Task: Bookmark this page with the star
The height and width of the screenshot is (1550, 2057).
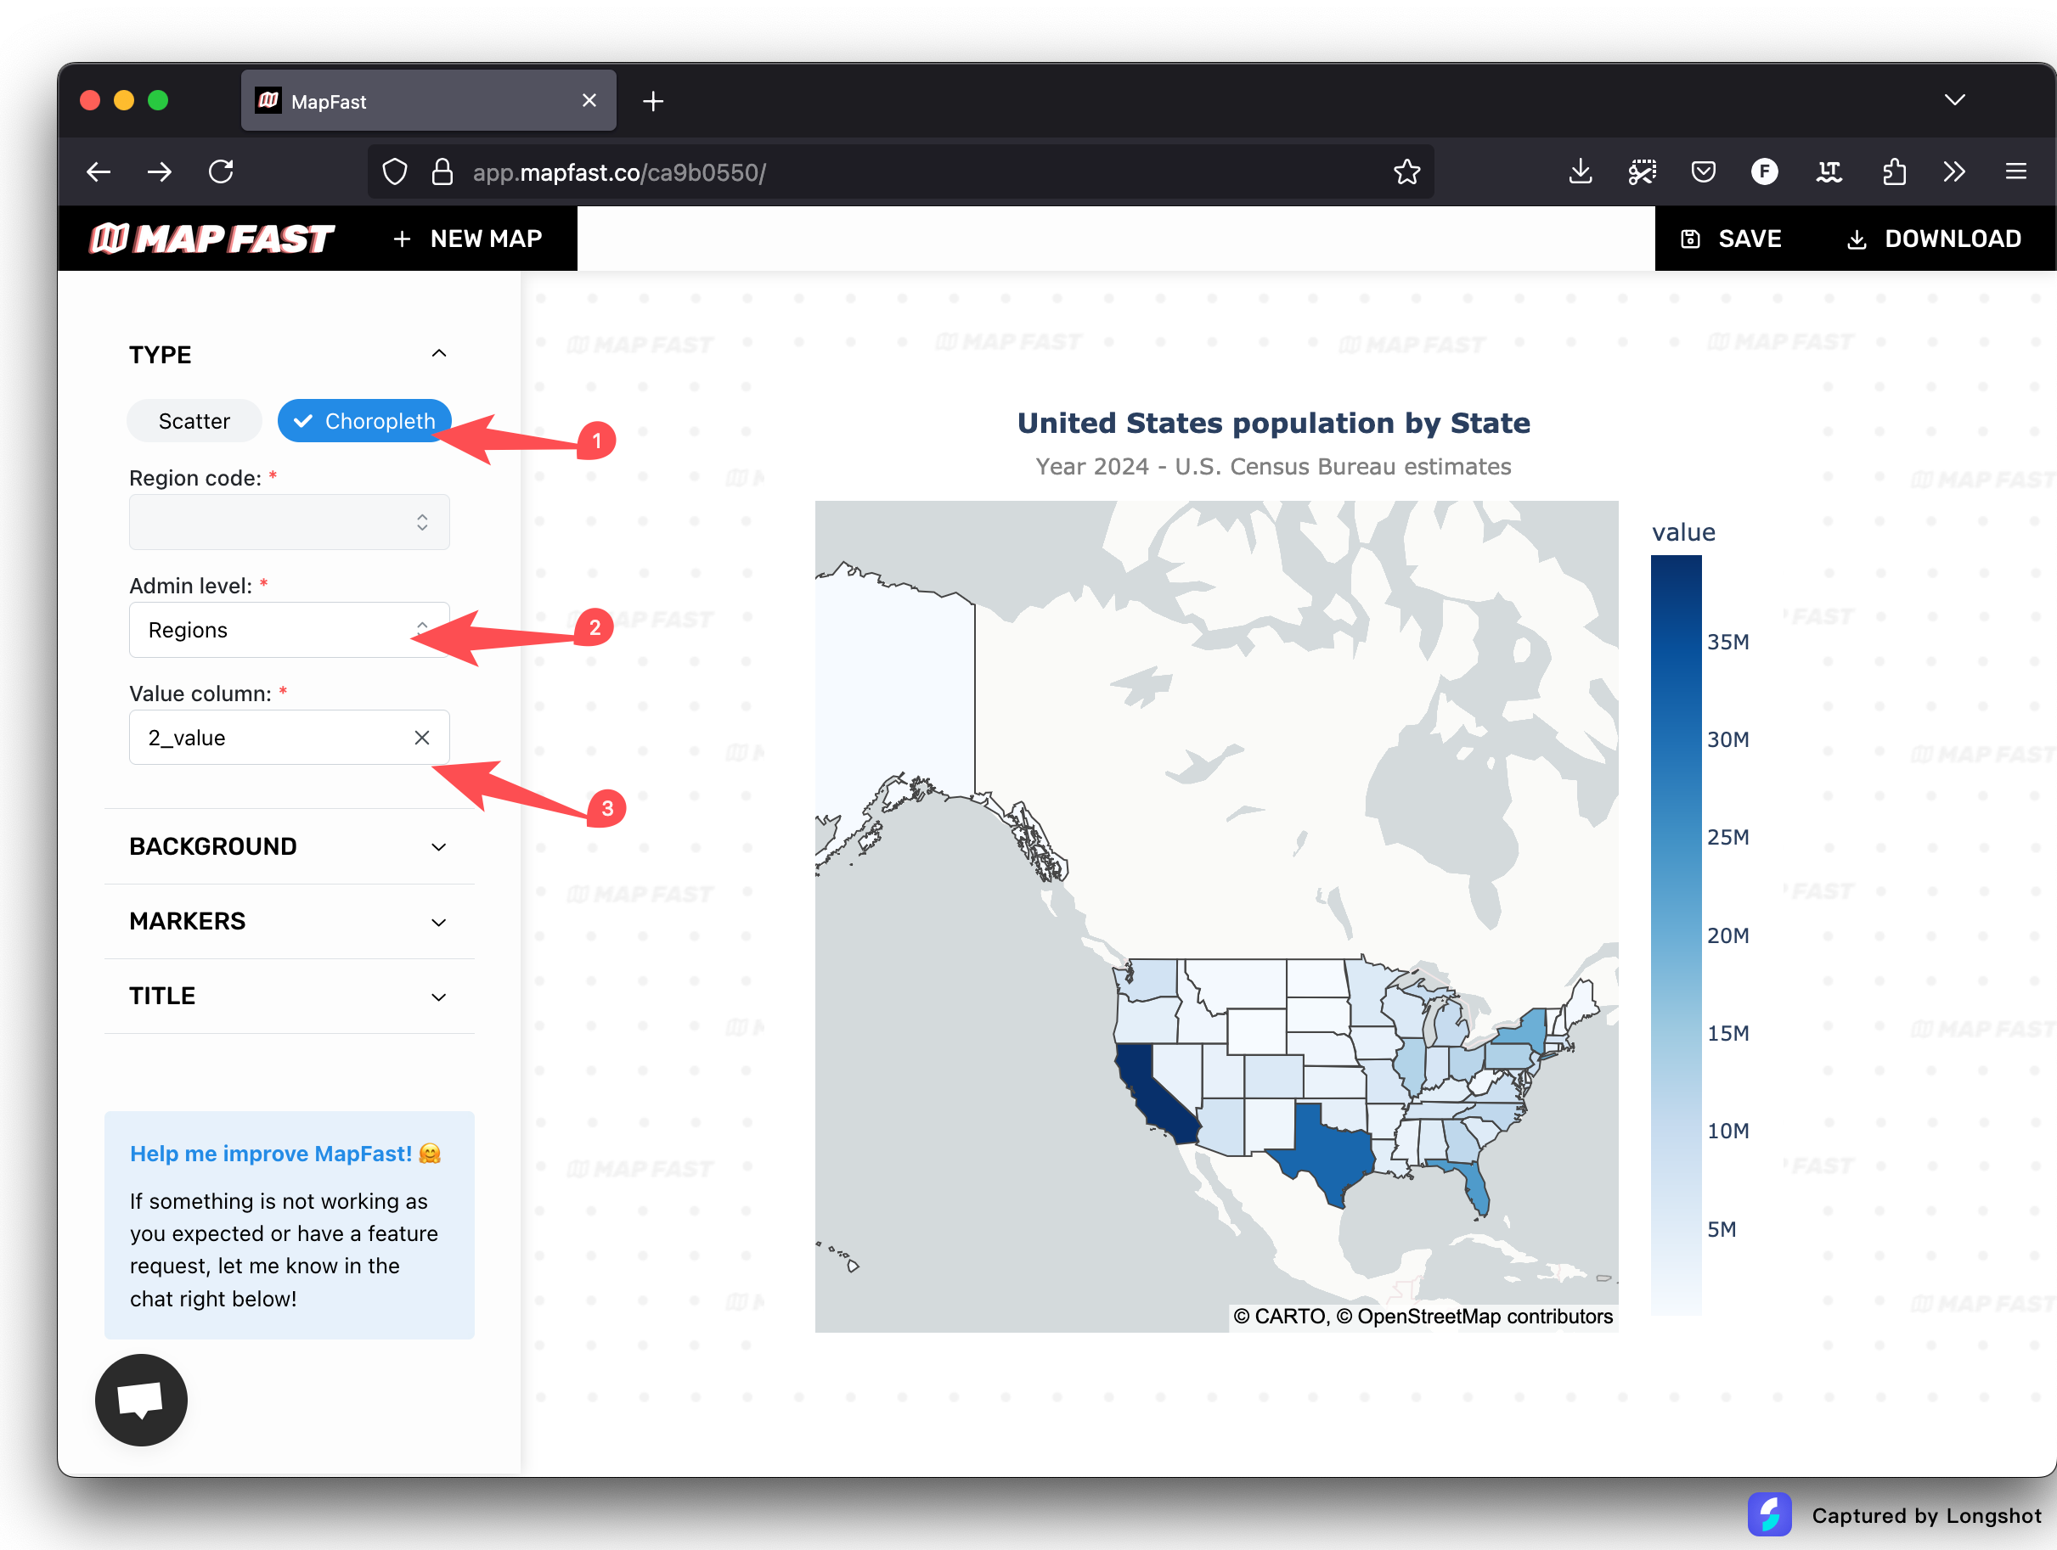Action: coord(1407,172)
